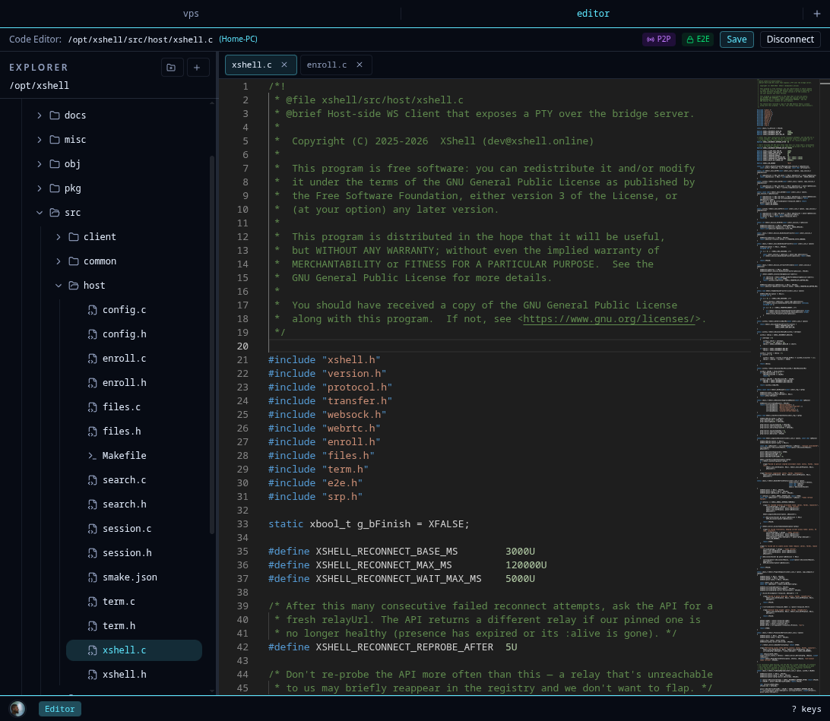The height and width of the screenshot is (721, 830).
Task: Click the new folder icon in Explorer
Action: click(x=172, y=67)
